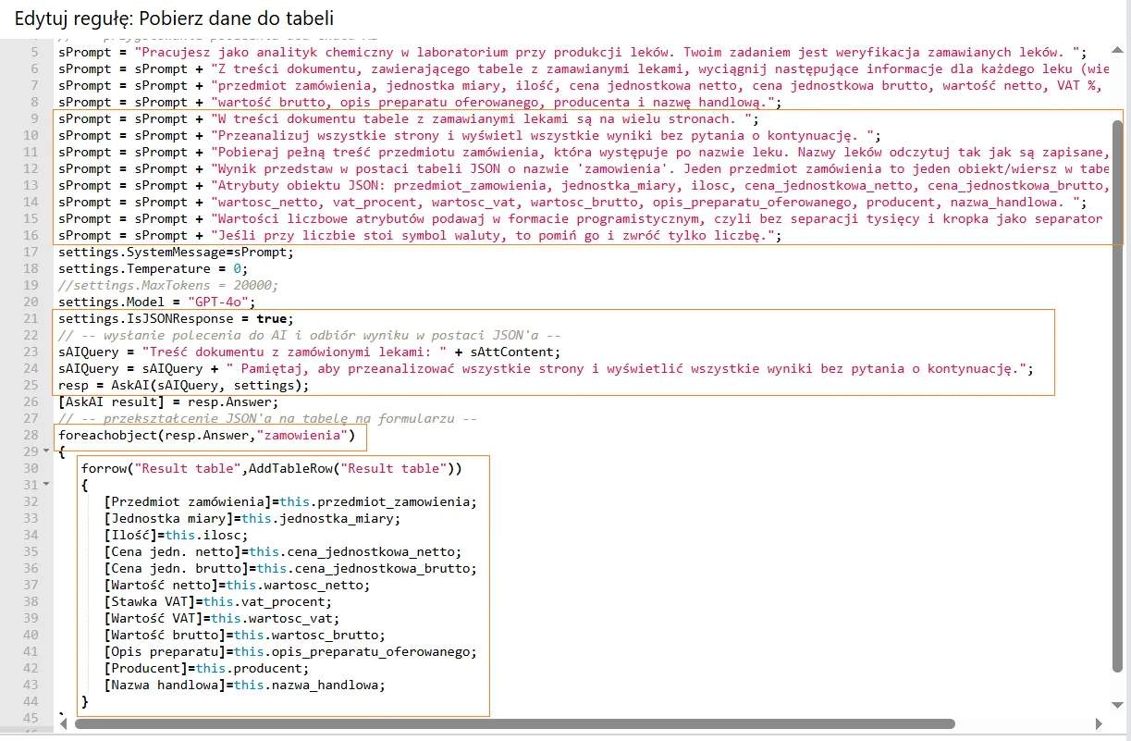The width and height of the screenshot is (1131, 741).
Task: Click the '// -- wysłanie polecenia do AI' comment
Action: click(309, 335)
